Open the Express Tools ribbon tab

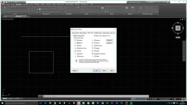tap(60, 4)
